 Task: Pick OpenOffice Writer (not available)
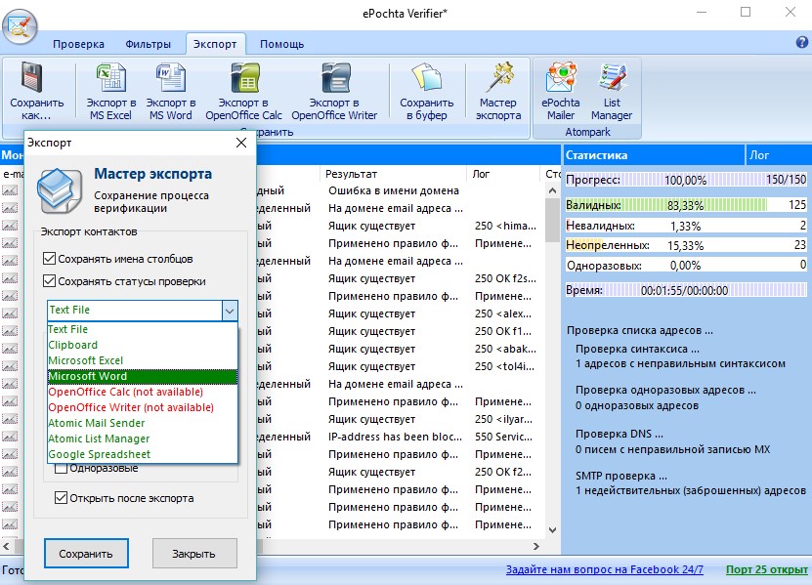[143, 407]
